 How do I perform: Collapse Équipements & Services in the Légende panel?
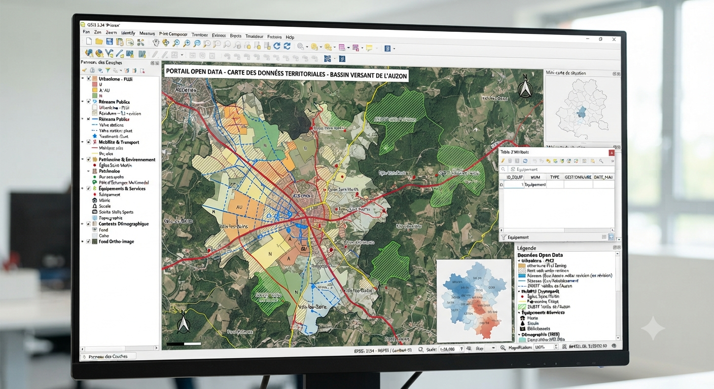click(x=519, y=313)
